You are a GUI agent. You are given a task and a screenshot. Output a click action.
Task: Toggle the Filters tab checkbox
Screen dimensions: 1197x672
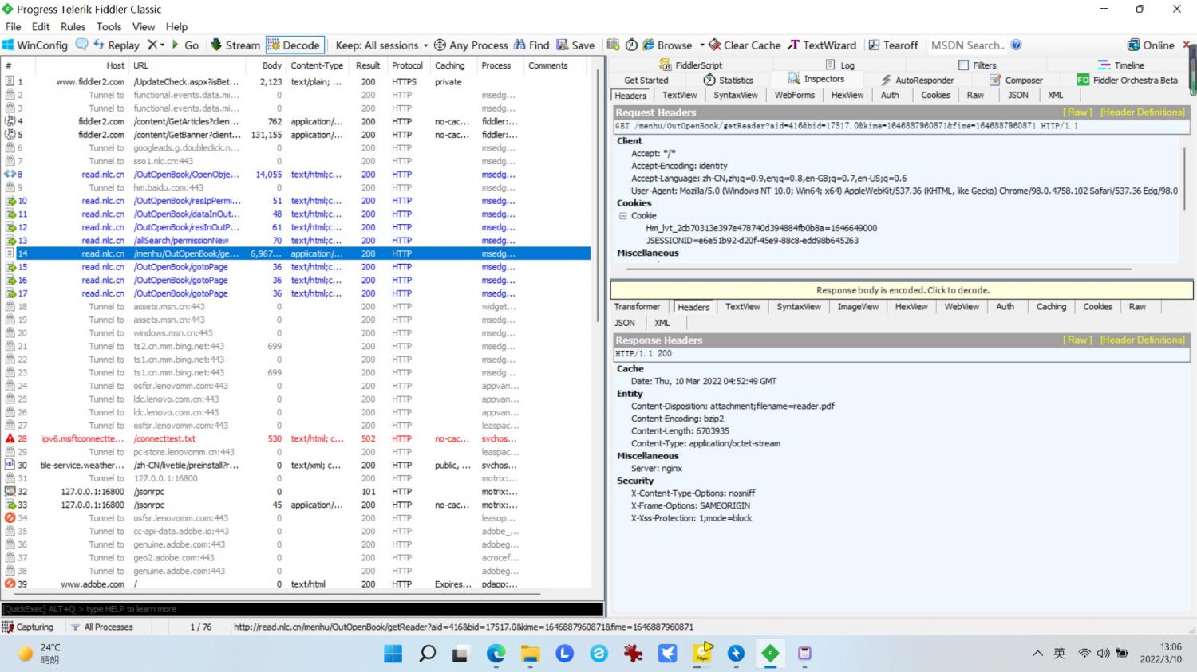(x=963, y=65)
